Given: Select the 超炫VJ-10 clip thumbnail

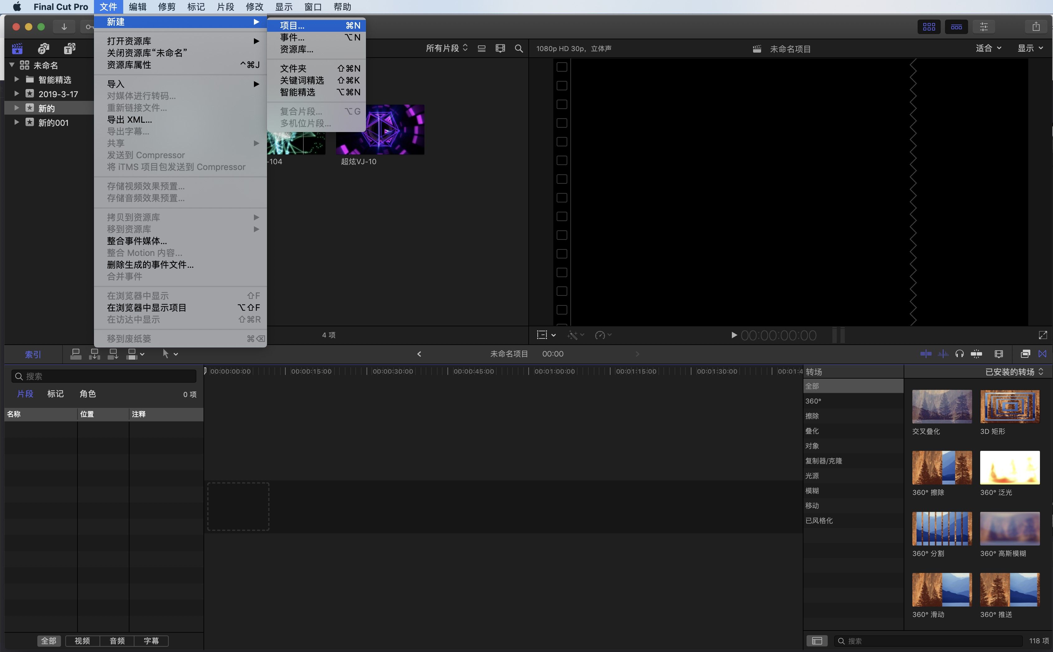Looking at the screenshot, I should pyautogui.click(x=380, y=129).
